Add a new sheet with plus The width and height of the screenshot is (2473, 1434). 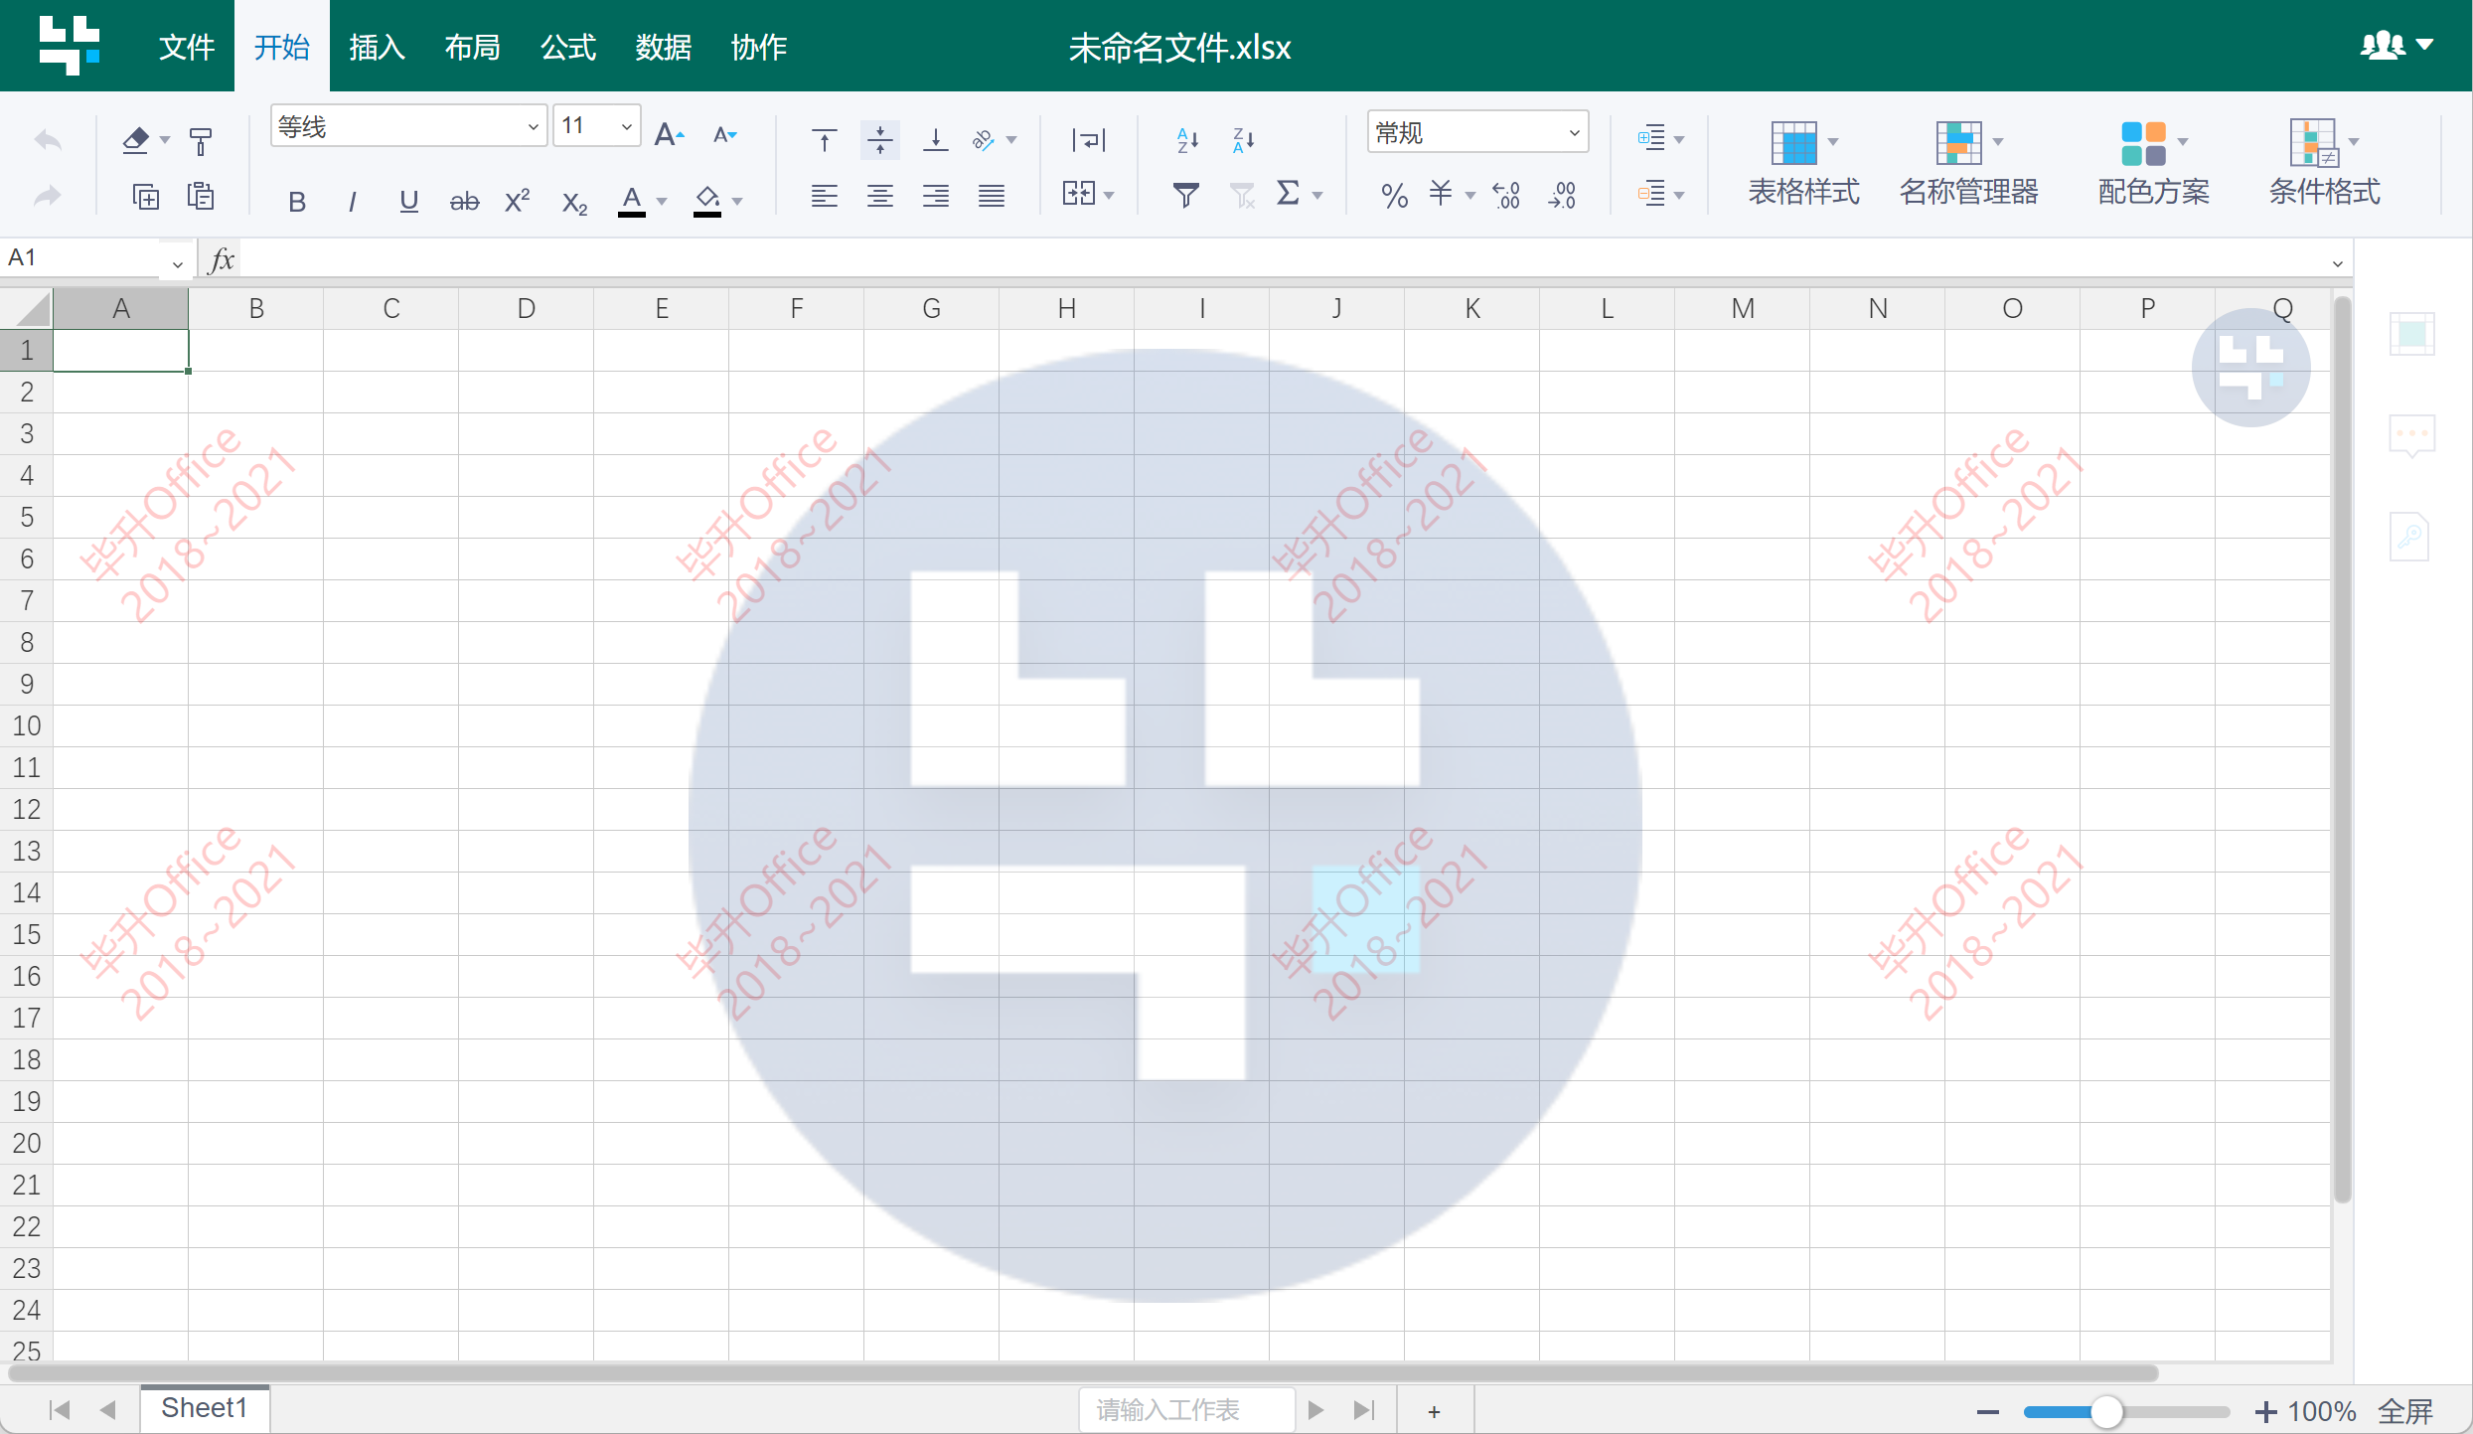pyautogui.click(x=1434, y=1411)
